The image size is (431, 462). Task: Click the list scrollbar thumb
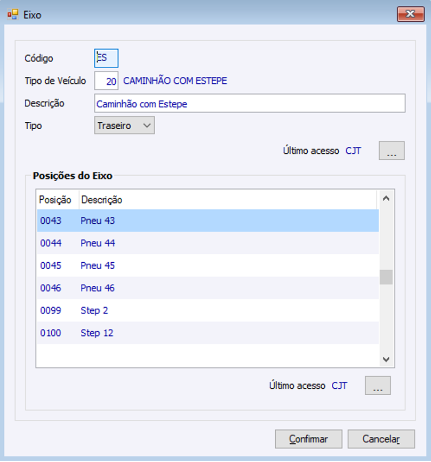coord(386,277)
